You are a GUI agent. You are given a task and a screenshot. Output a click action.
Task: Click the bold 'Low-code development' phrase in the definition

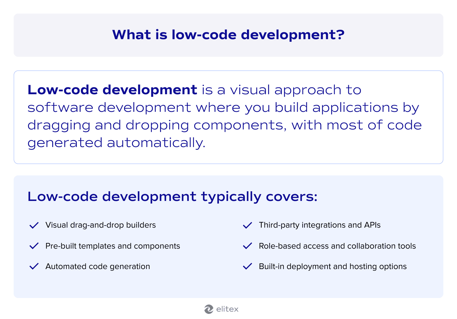click(x=112, y=90)
